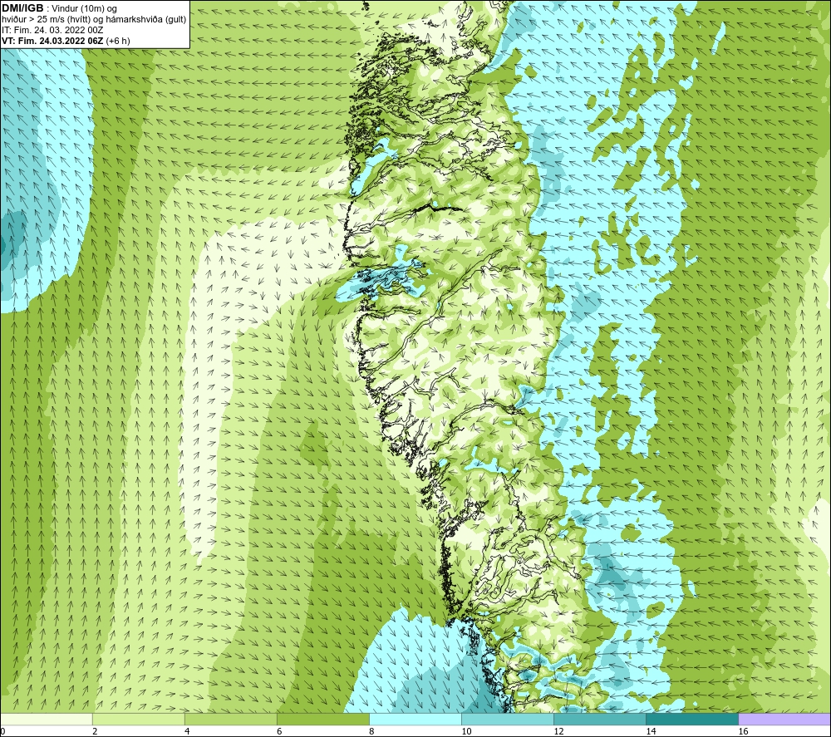Viewport: 831px width, 737px height.
Task: Click the cyan 10–12 legend swatch
Action: pos(508,720)
